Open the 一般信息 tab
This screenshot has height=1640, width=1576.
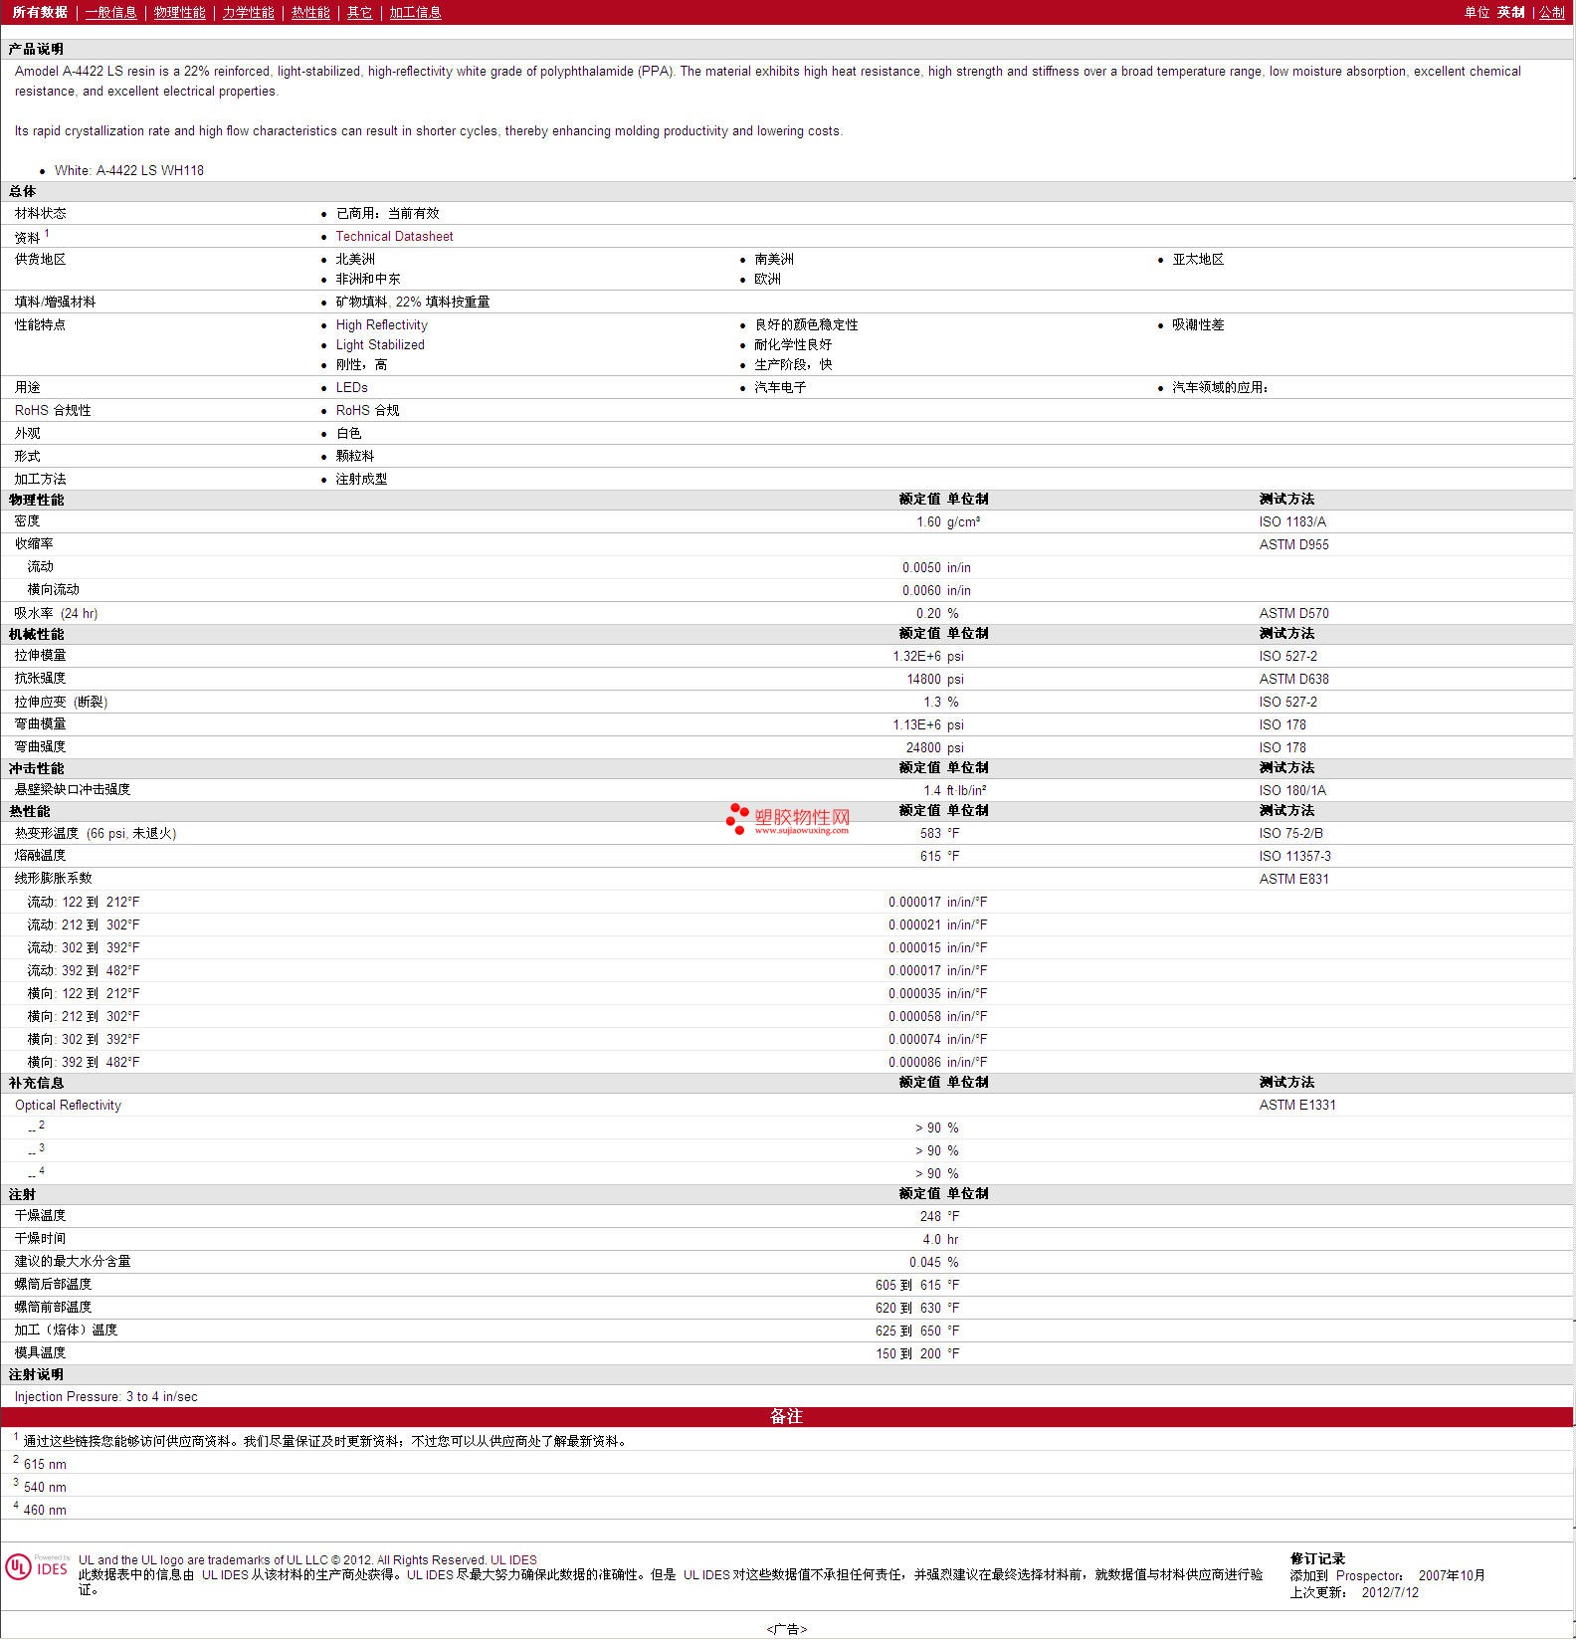pos(110,12)
